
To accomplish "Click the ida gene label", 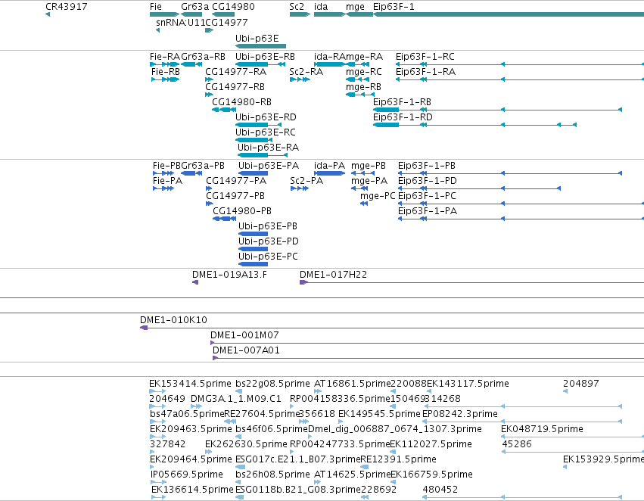I will tap(321, 7).
